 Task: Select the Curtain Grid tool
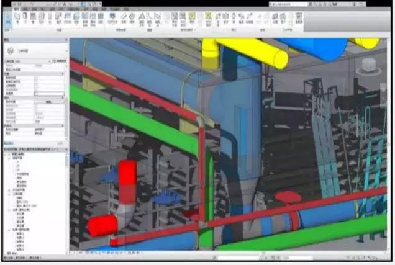point(93,19)
